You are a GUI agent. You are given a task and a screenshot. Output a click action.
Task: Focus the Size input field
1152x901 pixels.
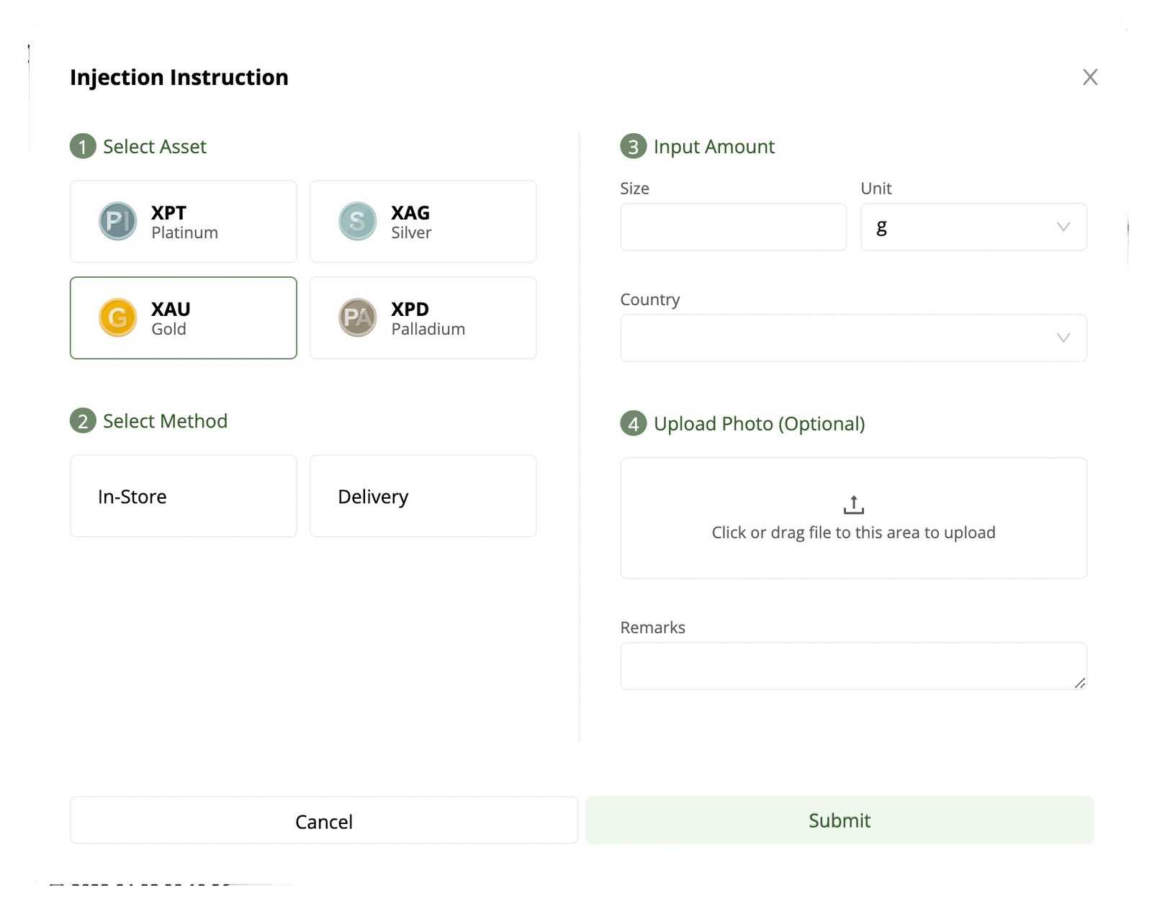[x=733, y=227]
